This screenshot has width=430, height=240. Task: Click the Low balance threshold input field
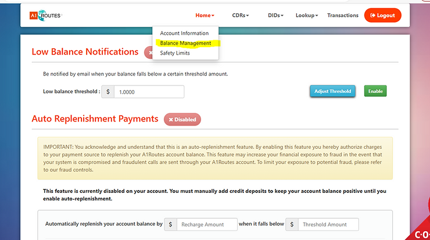point(149,92)
